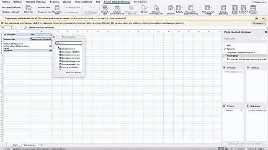The image size is (268, 150).
Task: Open the Формулы ribbon tab
Action: coord(54,2)
